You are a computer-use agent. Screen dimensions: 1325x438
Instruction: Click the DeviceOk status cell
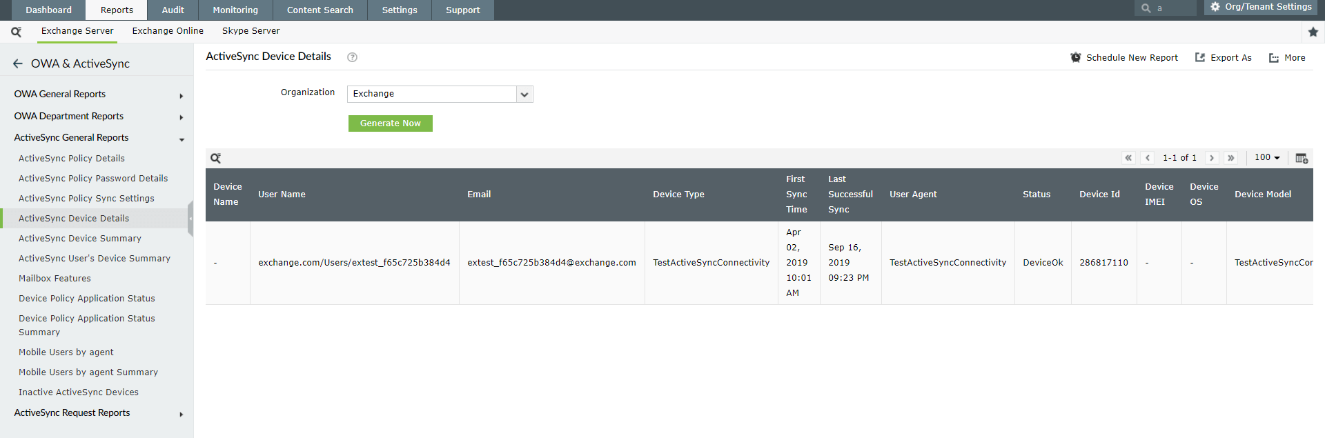click(1043, 263)
